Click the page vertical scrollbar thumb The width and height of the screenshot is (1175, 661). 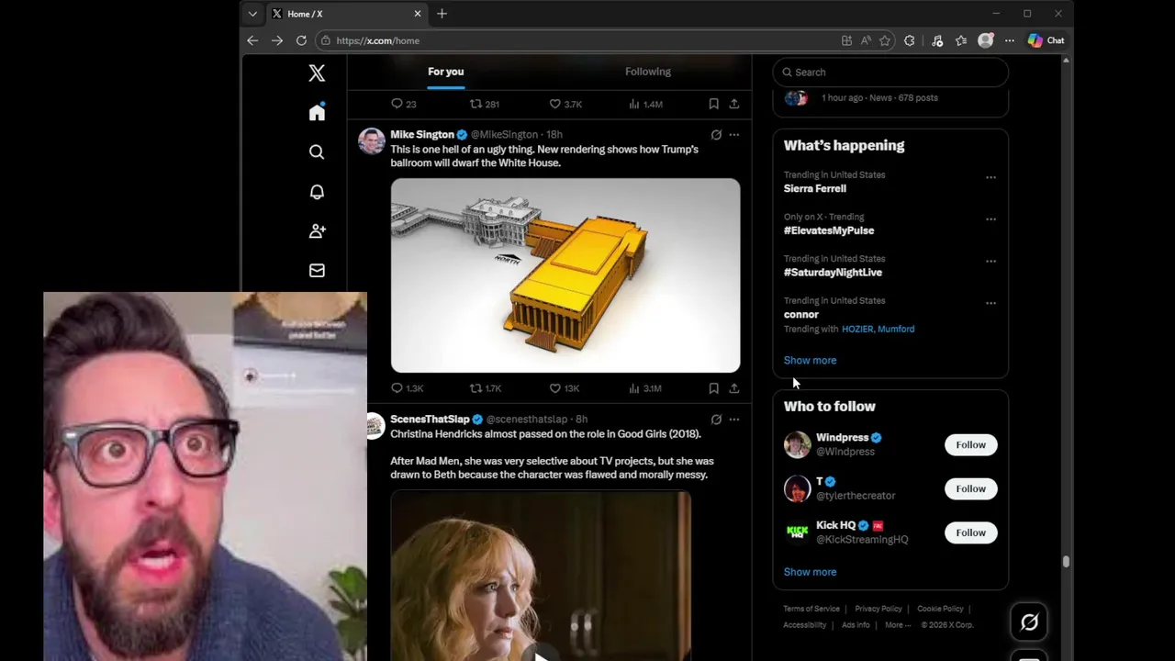tap(1066, 562)
